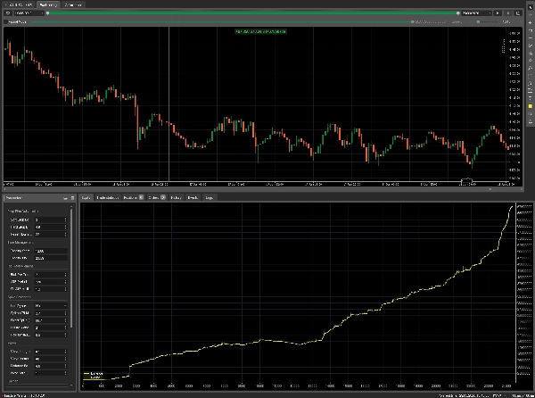
Task: Open the History tab
Action: [176, 197]
